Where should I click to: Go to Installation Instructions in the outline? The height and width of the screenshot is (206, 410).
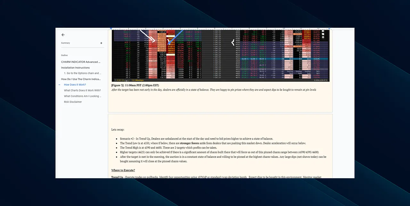pos(75,68)
